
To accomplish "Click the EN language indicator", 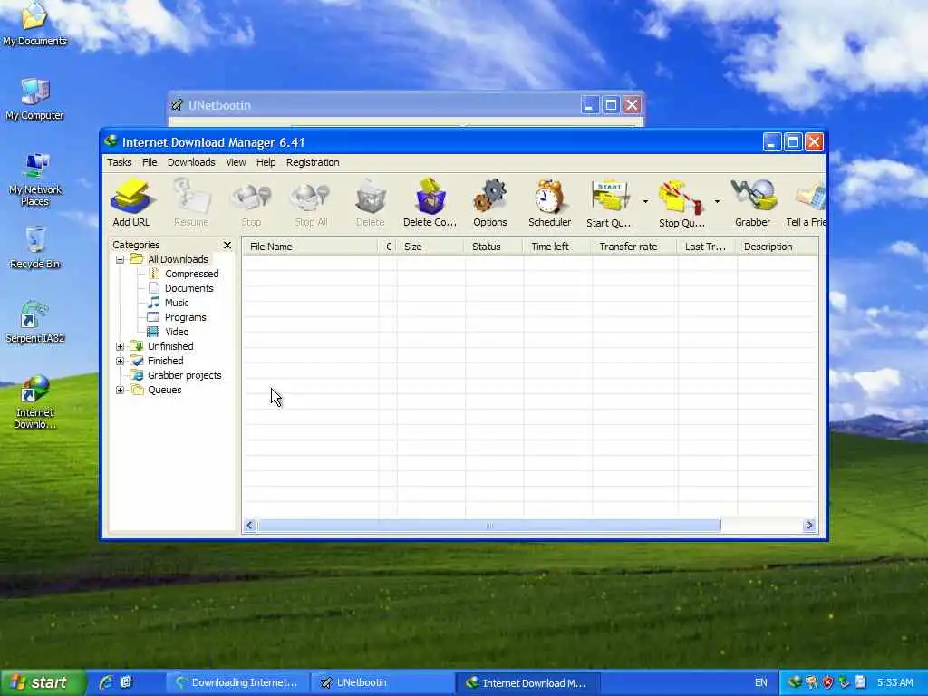I will (761, 683).
